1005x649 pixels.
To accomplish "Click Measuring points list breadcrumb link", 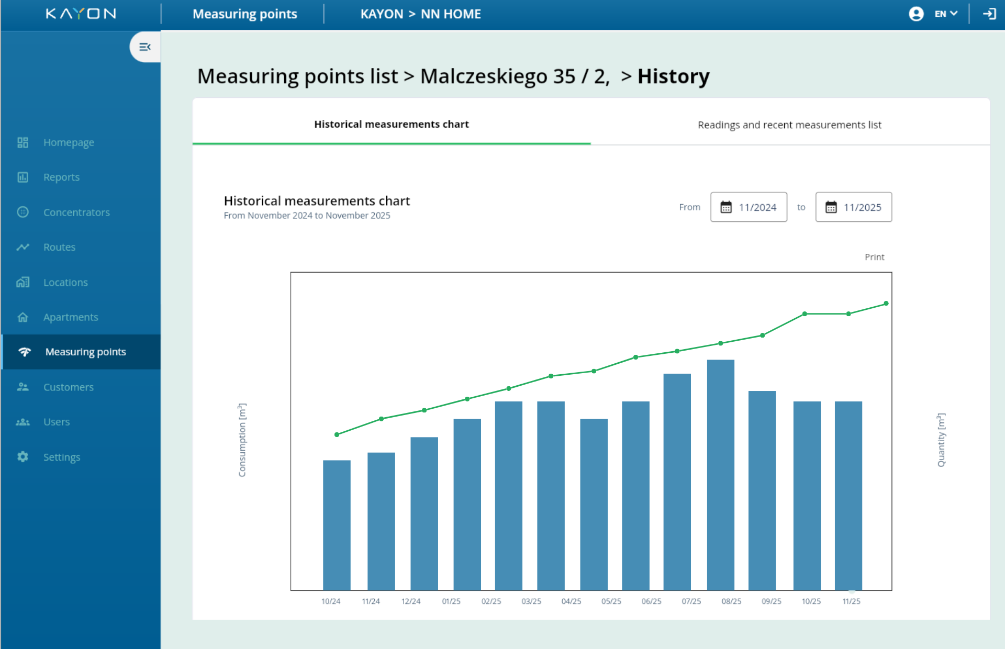I will [x=297, y=76].
